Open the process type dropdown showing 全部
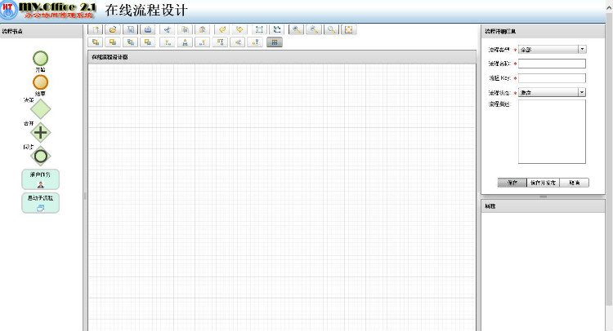The width and height of the screenshot is (613, 331). [x=552, y=50]
